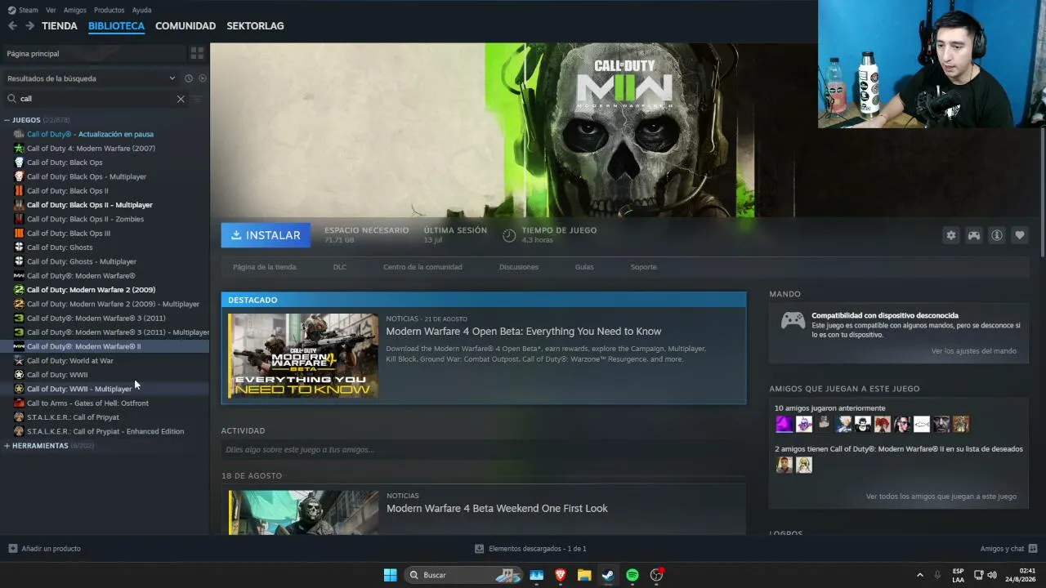
Task: Open Spotify from the taskbar
Action: pos(633,575)
